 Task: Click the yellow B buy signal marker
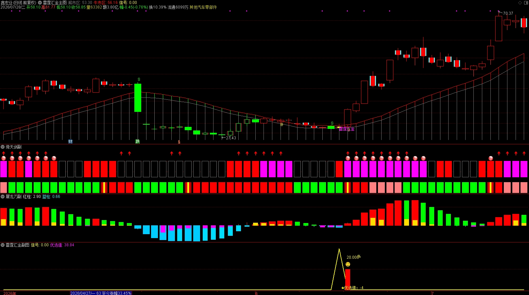(x=282, y=125)
